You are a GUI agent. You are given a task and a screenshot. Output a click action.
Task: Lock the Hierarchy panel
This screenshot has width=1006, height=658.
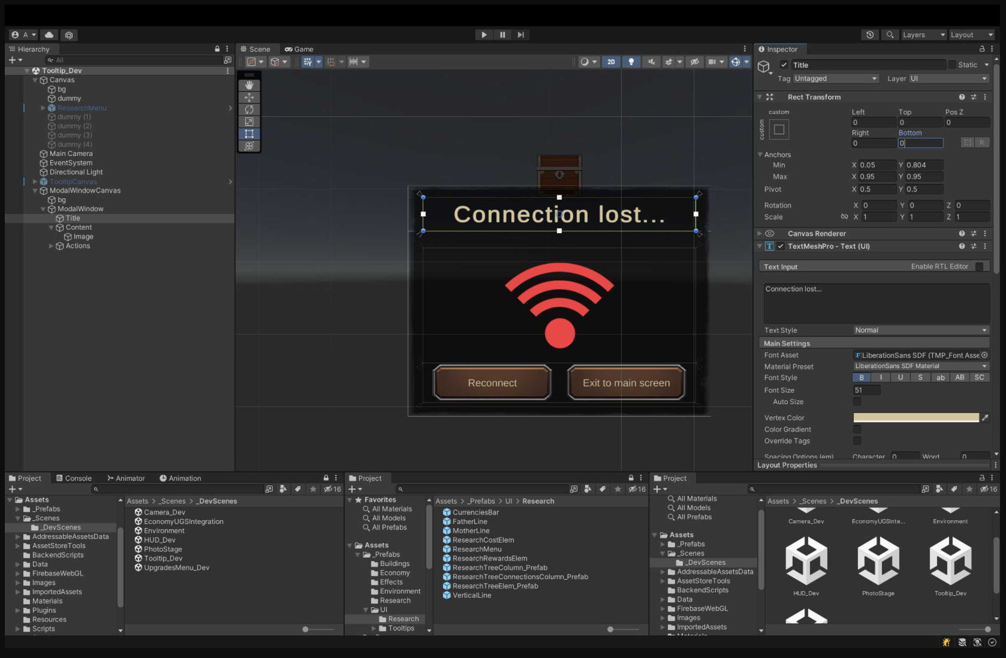coord(217,49)
